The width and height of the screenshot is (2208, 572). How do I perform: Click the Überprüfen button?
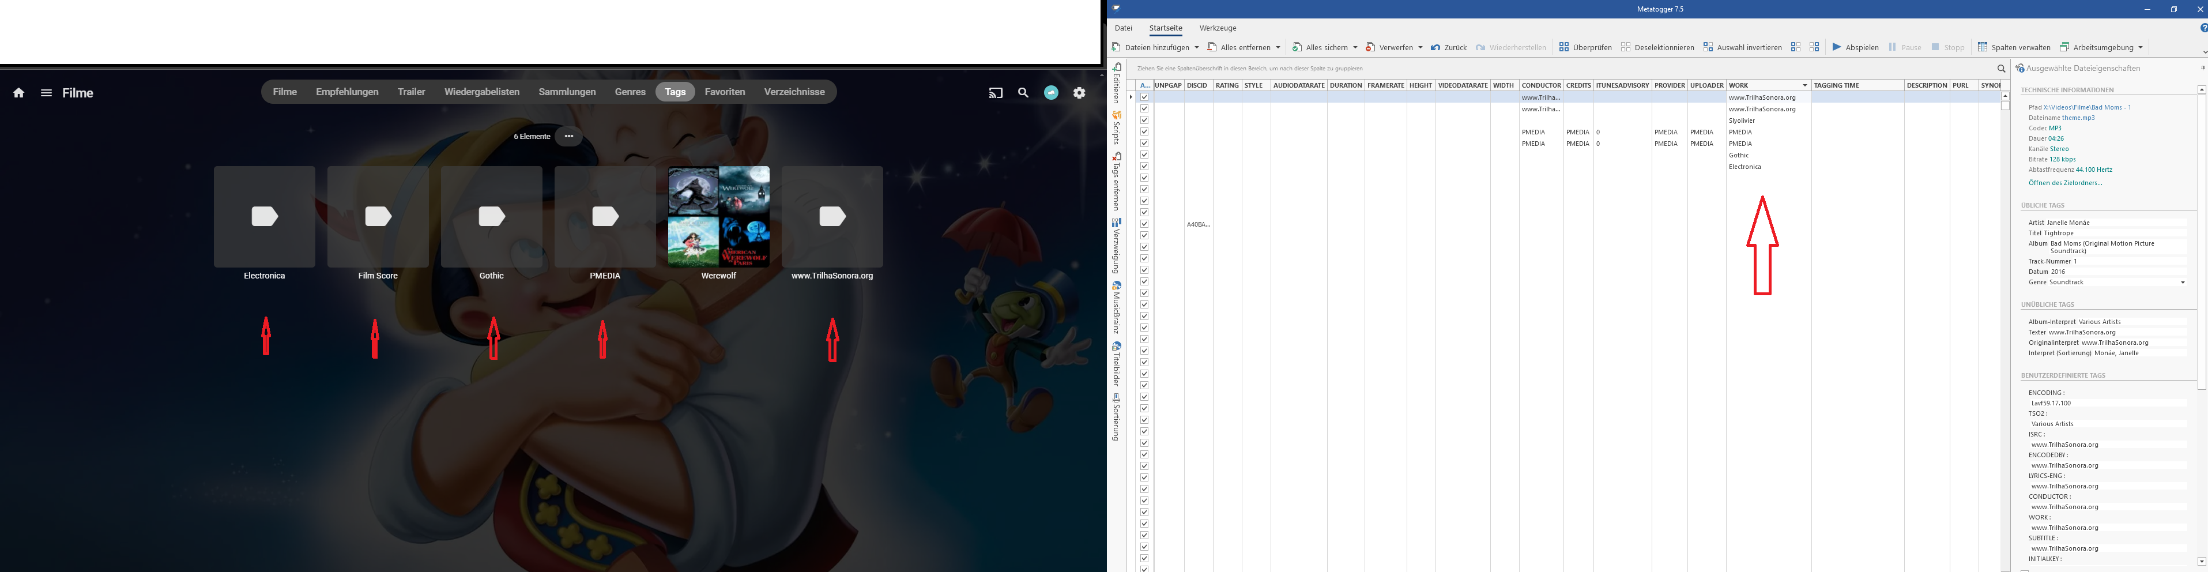click(1585, 47)
